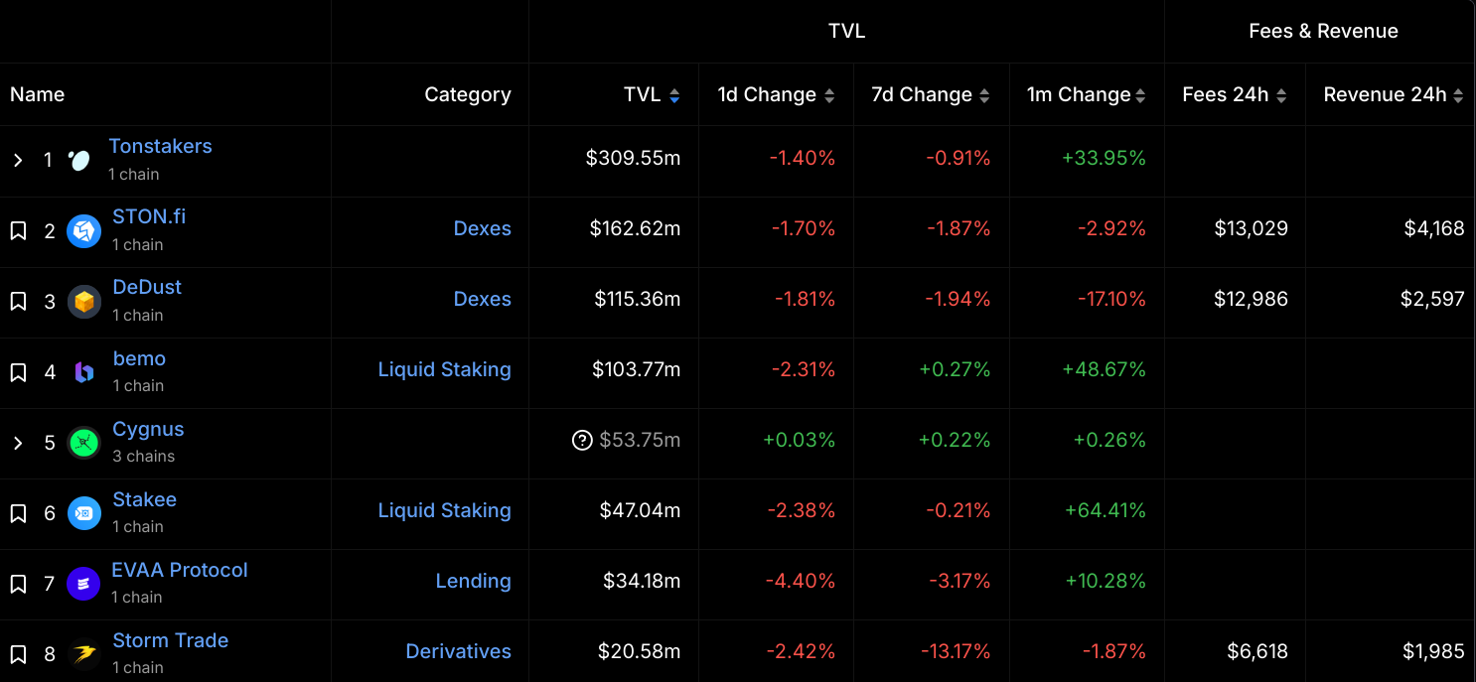1476x682 pixels.
Task: Click the Stakee protocol logo icon
Action: pos(83,513)
